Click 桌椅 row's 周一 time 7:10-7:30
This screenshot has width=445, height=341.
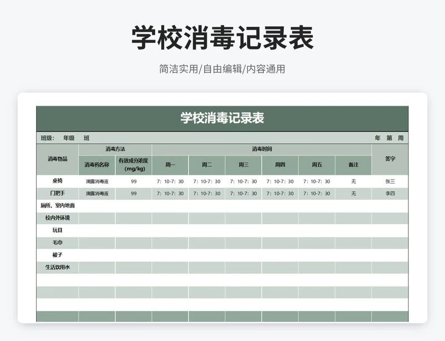[x=170, y=181]
